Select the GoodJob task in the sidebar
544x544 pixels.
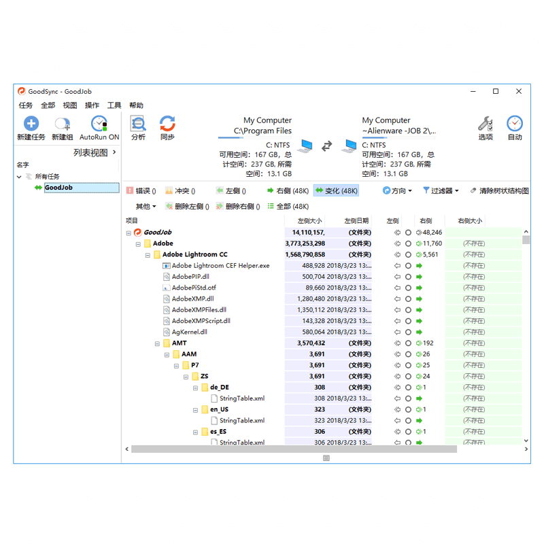click(58, 188)
